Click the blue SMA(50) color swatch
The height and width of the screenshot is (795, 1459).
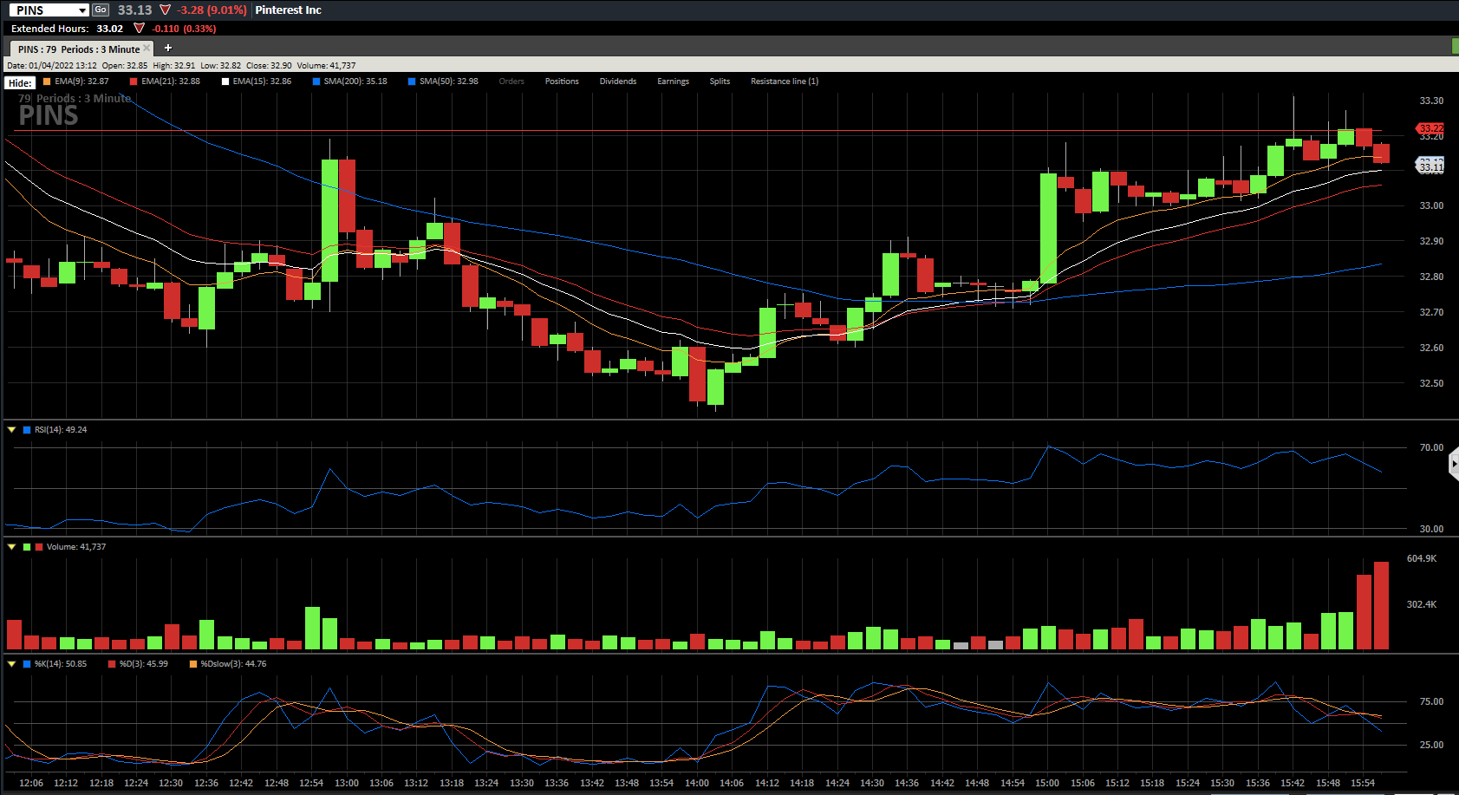412,81
